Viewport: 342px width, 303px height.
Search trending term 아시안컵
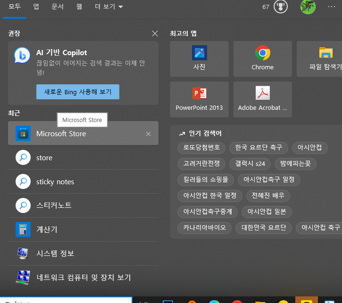click(x=309, y=147)
